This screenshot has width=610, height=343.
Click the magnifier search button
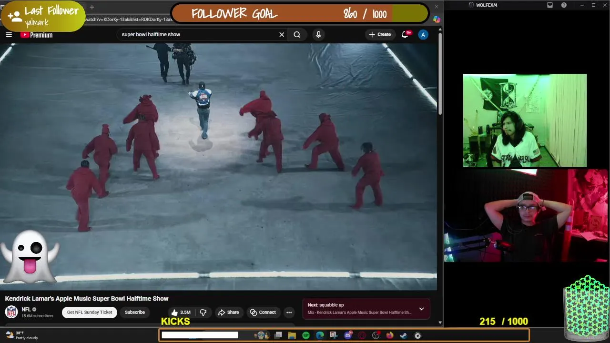click(x=297, y=34)
